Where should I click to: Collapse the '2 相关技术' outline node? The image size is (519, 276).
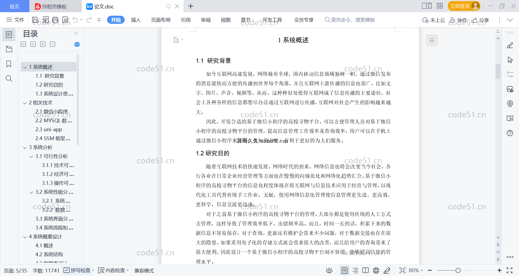(x=25, y=103)
